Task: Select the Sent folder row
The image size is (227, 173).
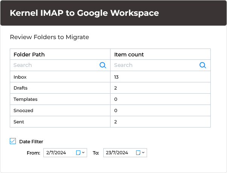Action: coord(110,122)
